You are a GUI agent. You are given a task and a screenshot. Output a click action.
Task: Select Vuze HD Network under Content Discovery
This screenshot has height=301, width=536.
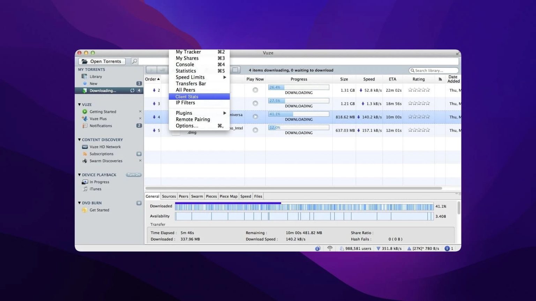[x=105, y=146]
